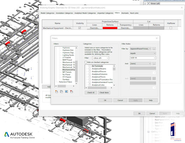
Task: Switch to the Worksets tab
Action: click(125, 13)
